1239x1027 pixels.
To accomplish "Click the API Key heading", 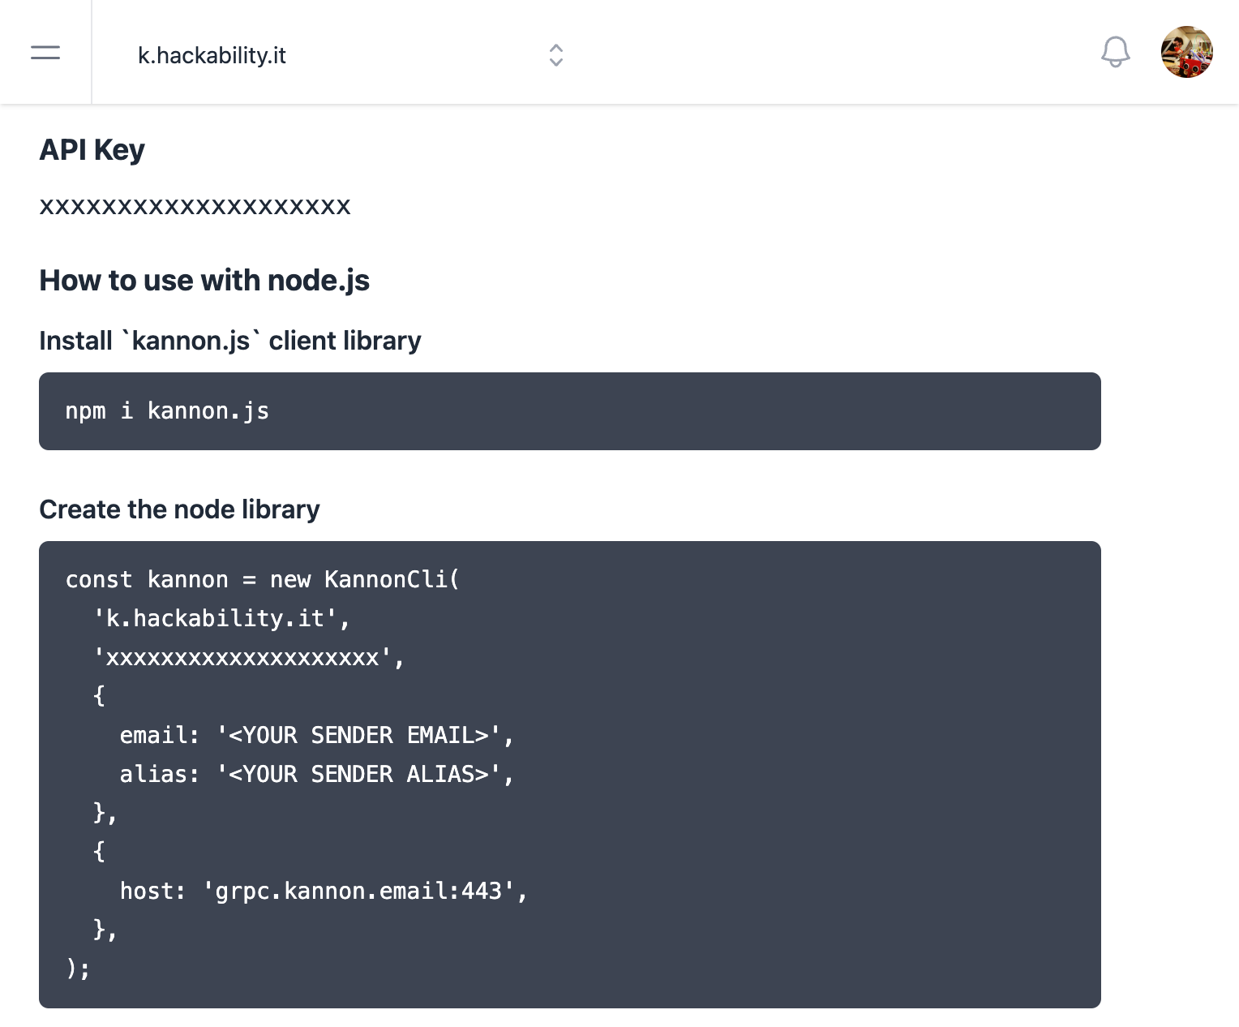I will pos(92,150).
